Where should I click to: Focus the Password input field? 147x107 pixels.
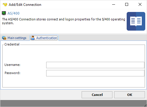(x=95, y=73)
